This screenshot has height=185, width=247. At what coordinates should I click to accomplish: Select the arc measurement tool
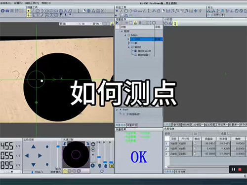click(42, 11)
